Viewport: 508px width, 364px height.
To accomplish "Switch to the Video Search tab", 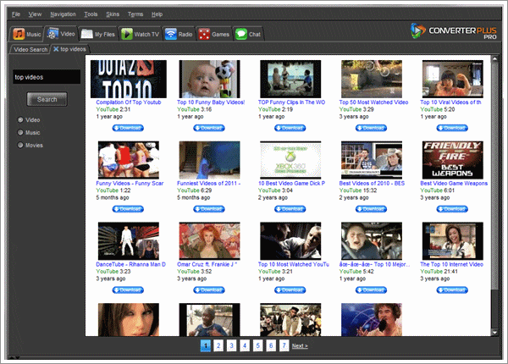I will point(30,50).
